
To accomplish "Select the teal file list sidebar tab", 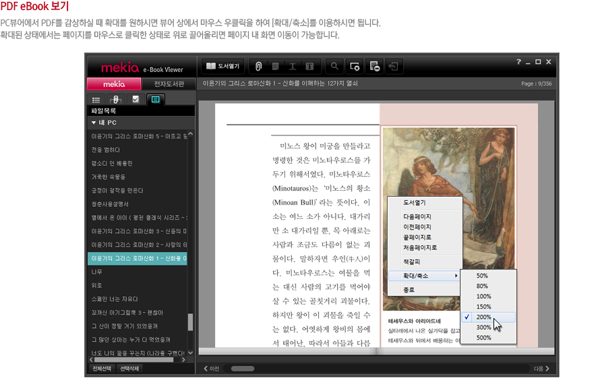I will pyautogui.click(x=155, y=100).
